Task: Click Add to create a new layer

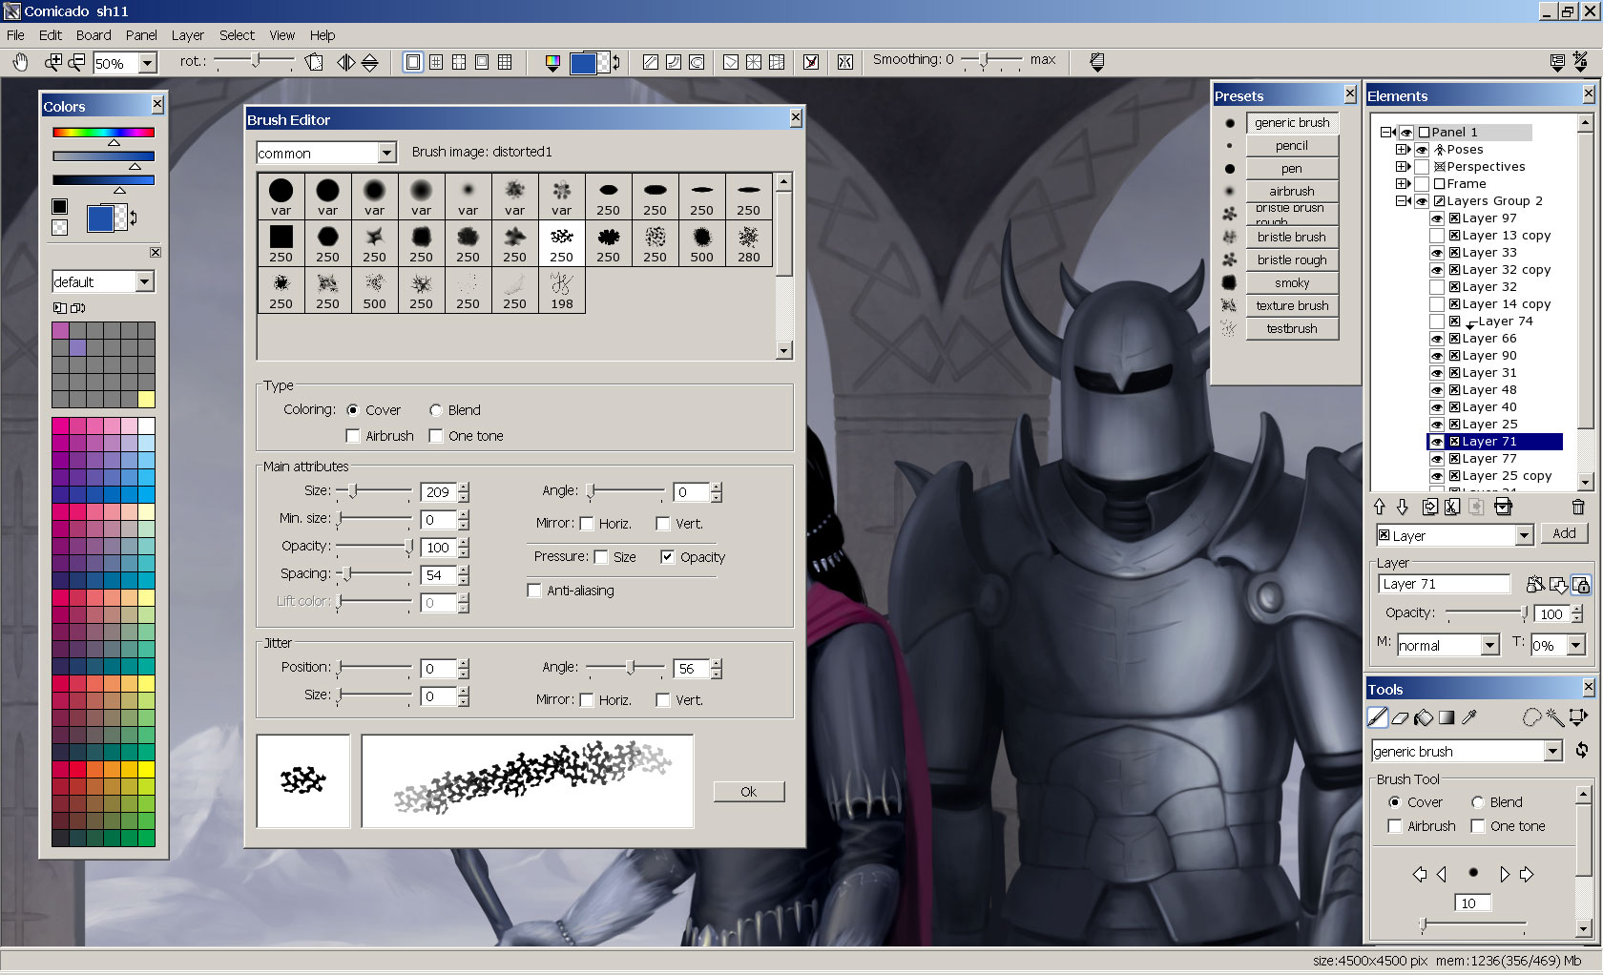Action: pyautogui.click(x=1564, y=535)
